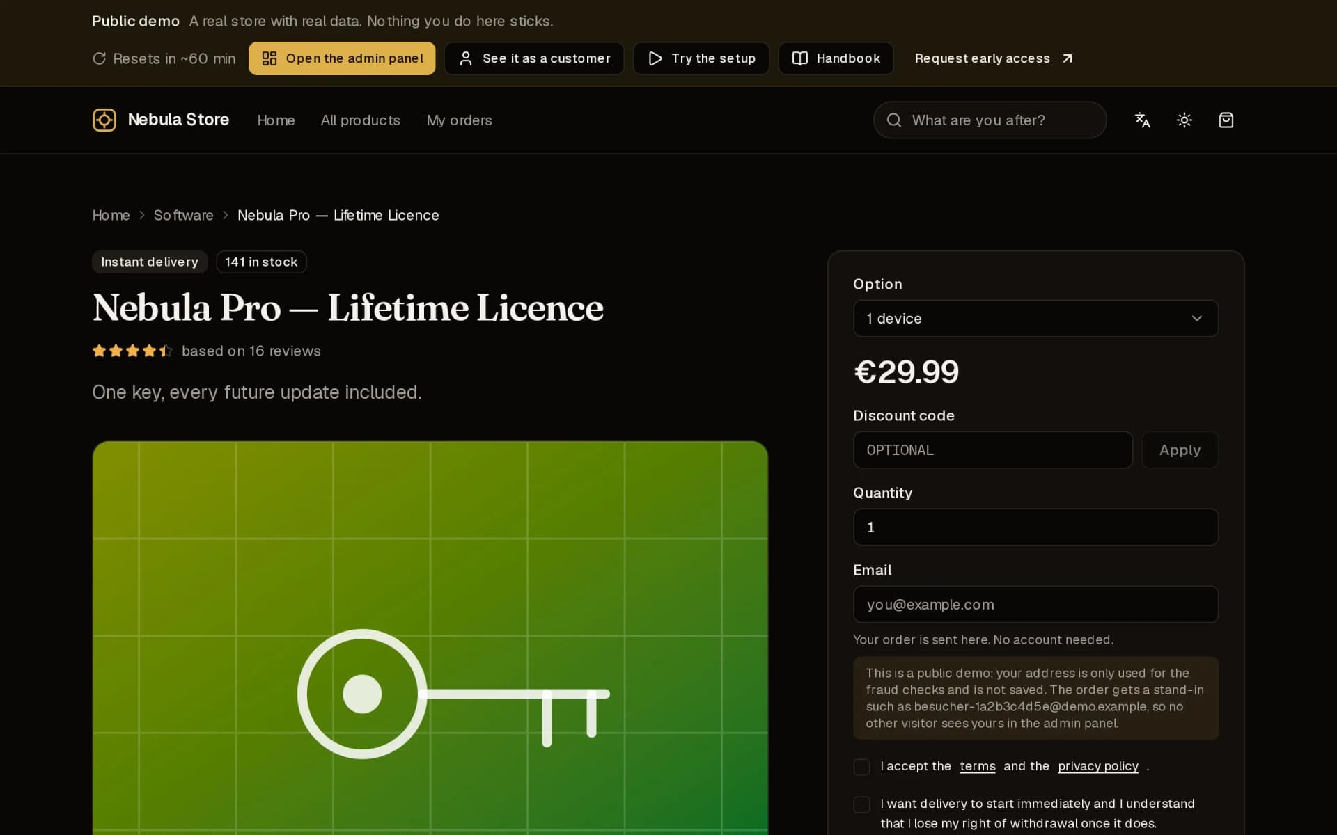Click Software in the breadcrumb
1337x835 pixels.
pyautogui.click(x=183, y=215)
